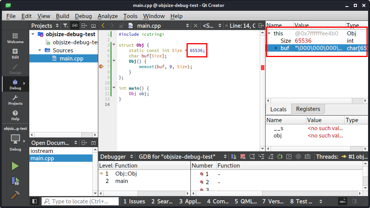Click the Build Project hammer icon
This screenshot has height=208, width=370.
tap(15, 195)
